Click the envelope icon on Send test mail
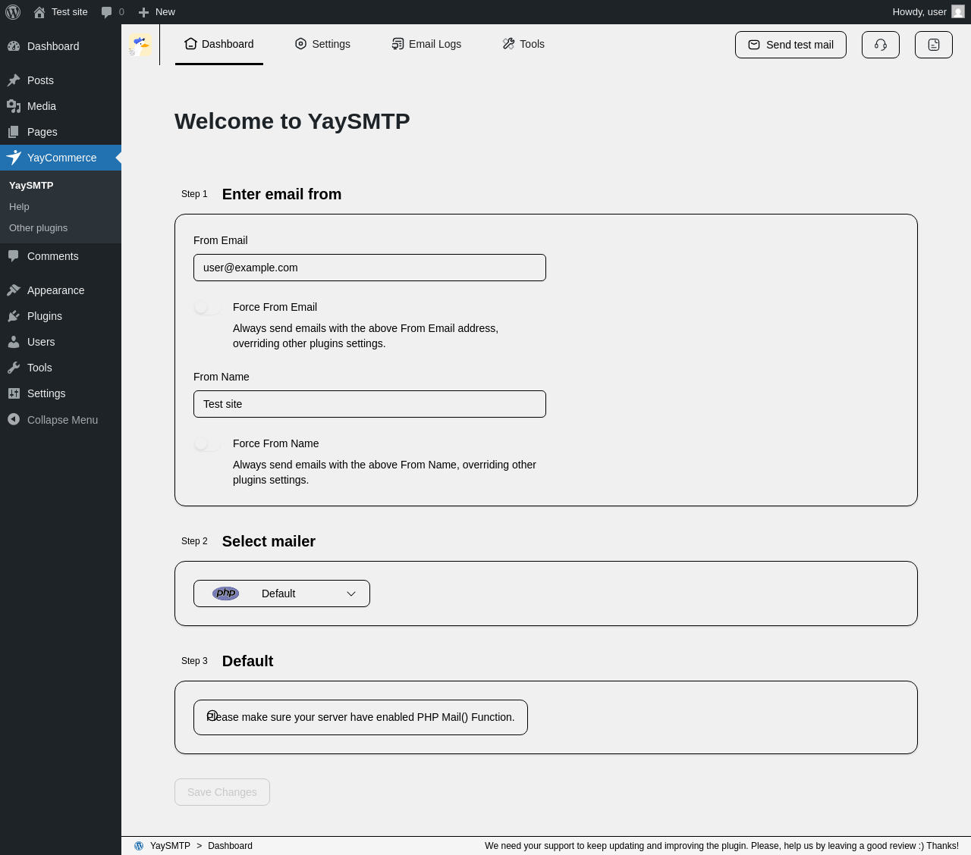This screenshot has height=855, width=971. pyautogui.click(x=754, y=45)
